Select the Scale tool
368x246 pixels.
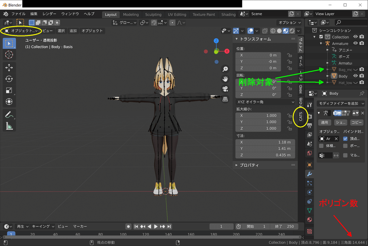[x=9, y=90]
